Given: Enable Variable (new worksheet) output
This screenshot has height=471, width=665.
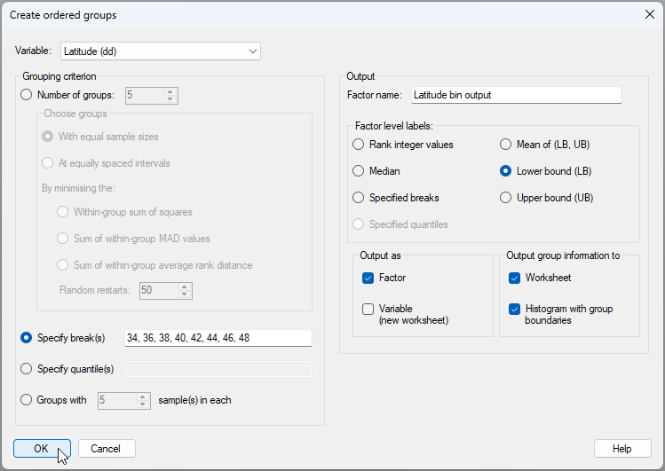Looking at the screenshot, I should point(368,310).
